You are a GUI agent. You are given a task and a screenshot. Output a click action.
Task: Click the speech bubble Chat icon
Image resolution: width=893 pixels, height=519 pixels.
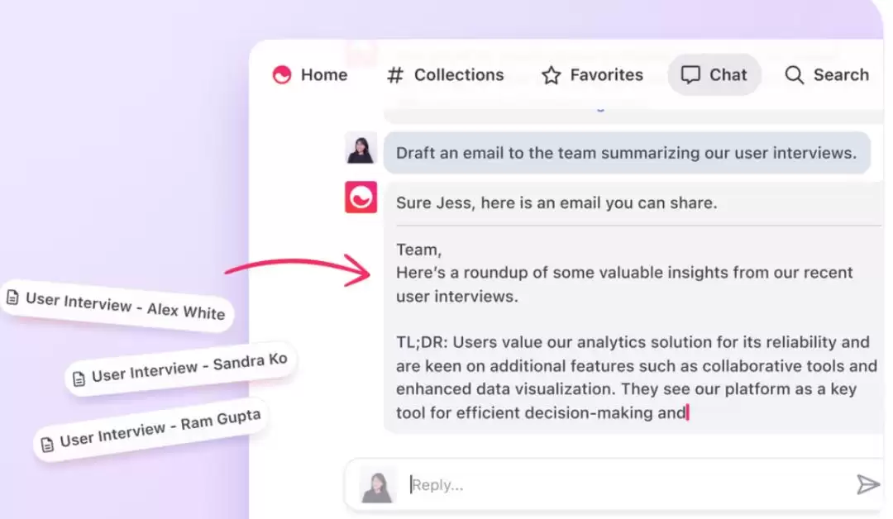click(x=690, y=75)
